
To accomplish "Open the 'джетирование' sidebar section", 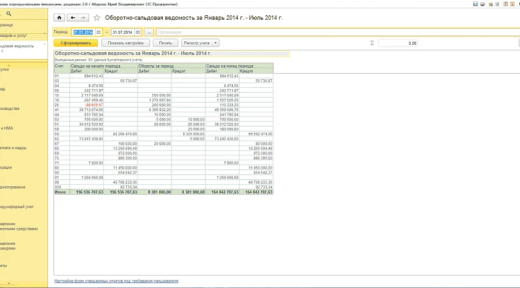I will click(13, 187).
